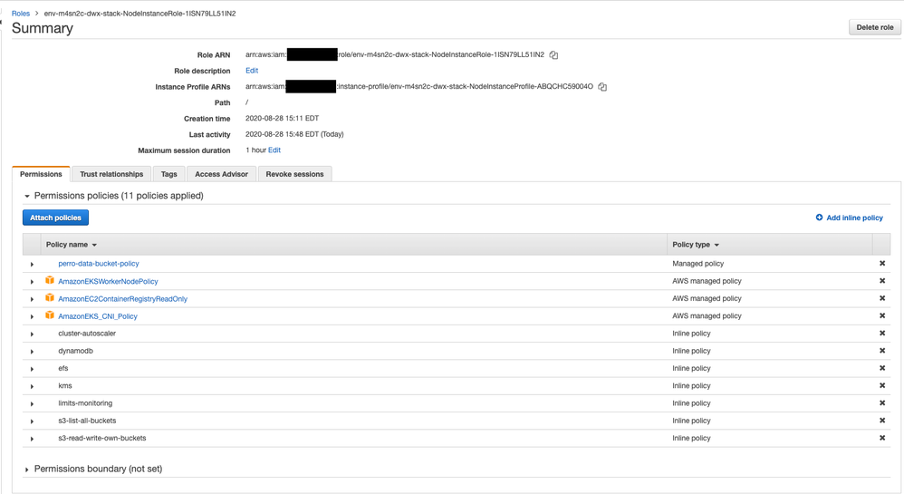904x494 pixels.
Task: Click the dynamodb policy name
Action: [75, 350]
